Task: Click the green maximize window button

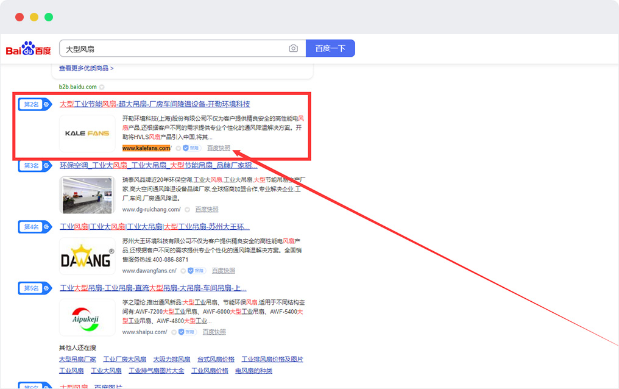Action: [x=49, y=17]
